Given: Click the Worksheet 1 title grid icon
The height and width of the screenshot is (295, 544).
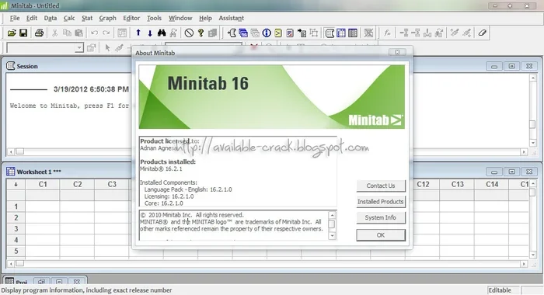Looking at the screenshot, I should pos(10,172).
